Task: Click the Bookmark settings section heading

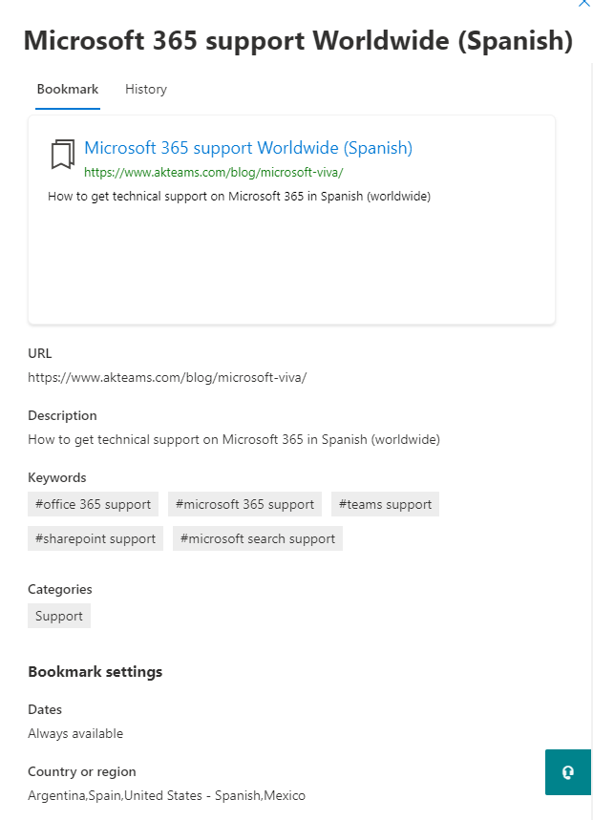Action: (95, 672)
